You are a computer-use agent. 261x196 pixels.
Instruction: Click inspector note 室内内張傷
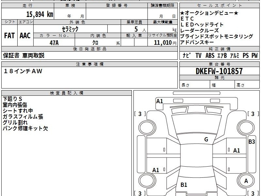click(15, 105)
